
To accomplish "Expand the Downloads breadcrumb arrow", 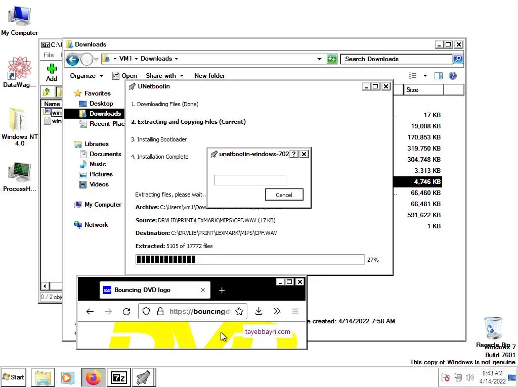I will pos(176,59).
